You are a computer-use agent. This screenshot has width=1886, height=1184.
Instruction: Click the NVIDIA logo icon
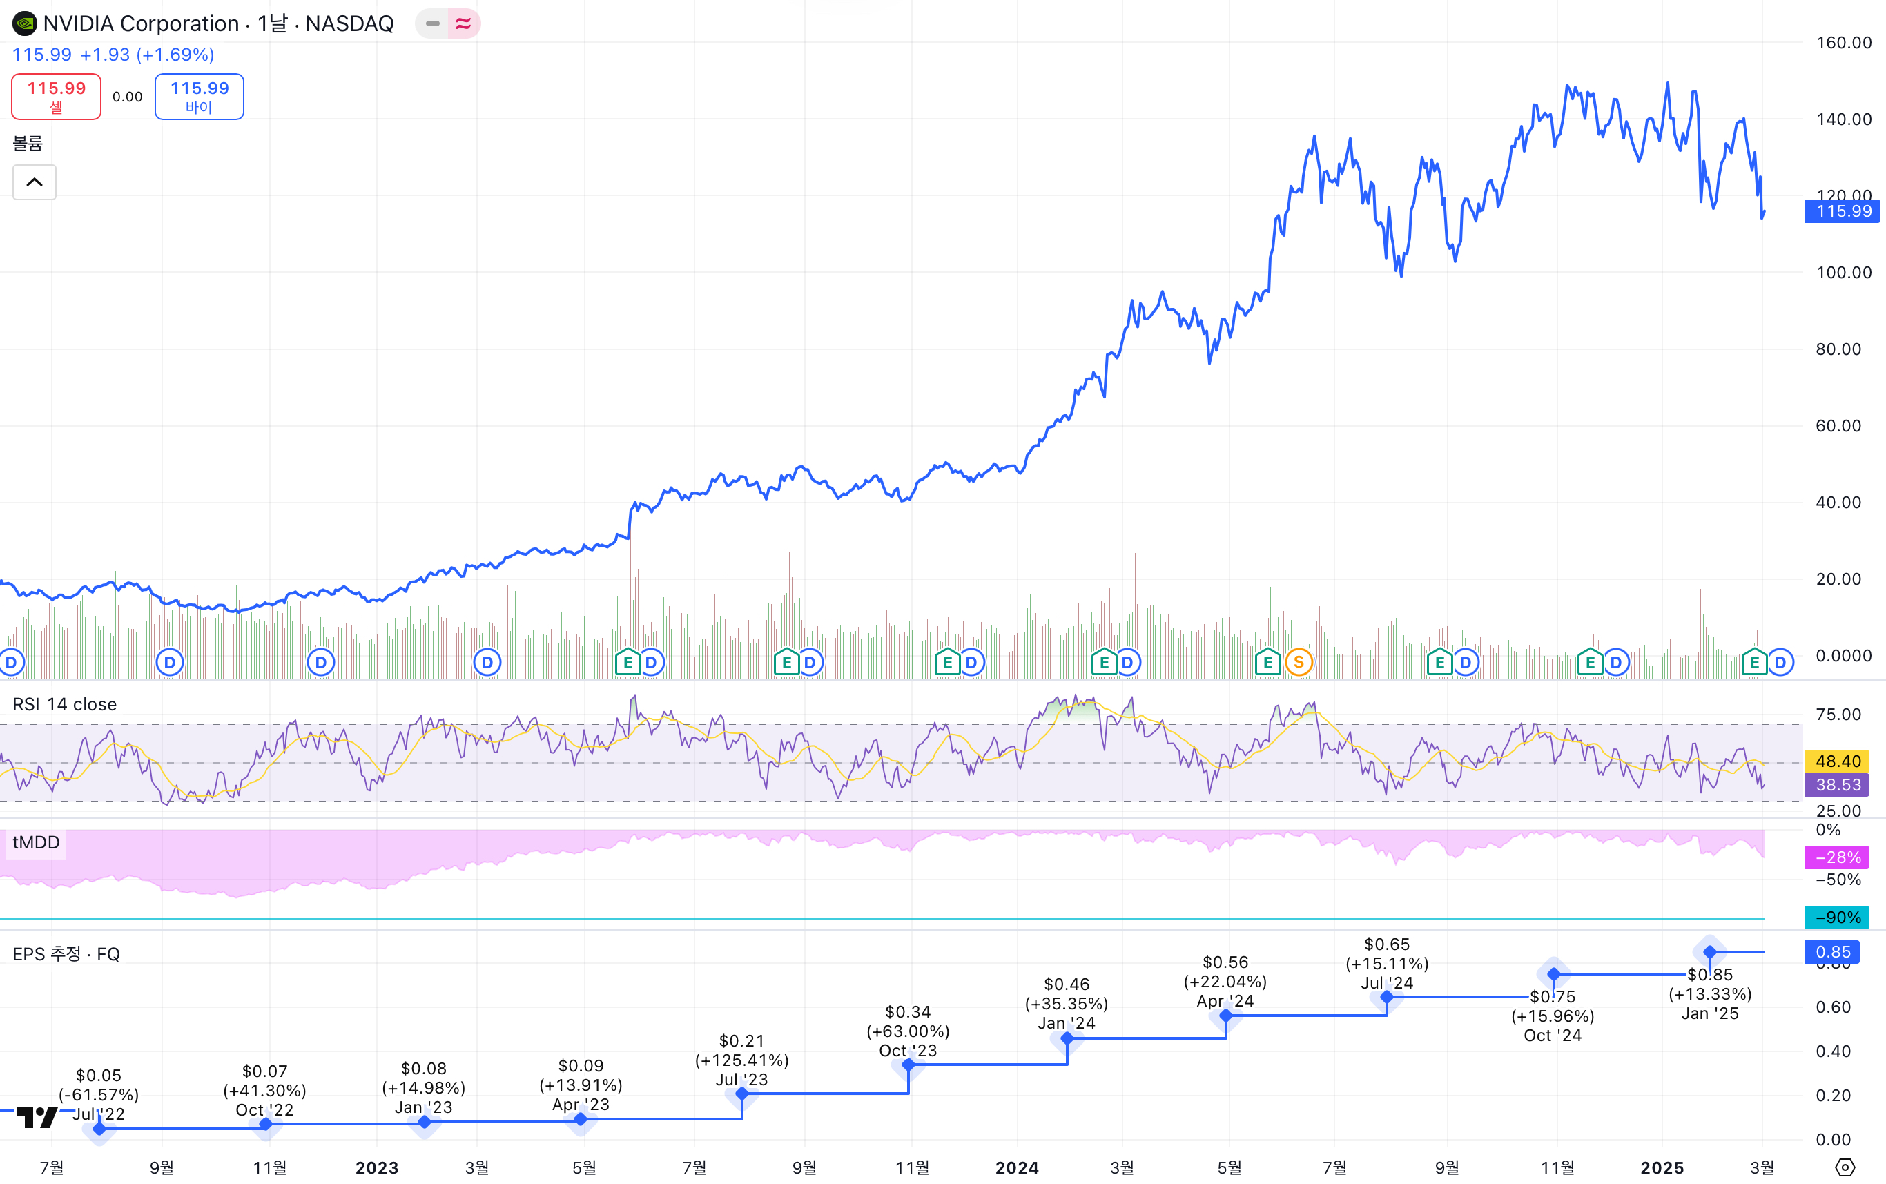click(24, 23)
